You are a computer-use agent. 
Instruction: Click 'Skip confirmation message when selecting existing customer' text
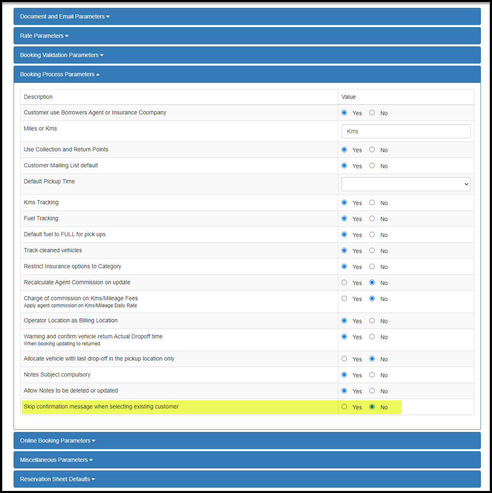(101, 406)
